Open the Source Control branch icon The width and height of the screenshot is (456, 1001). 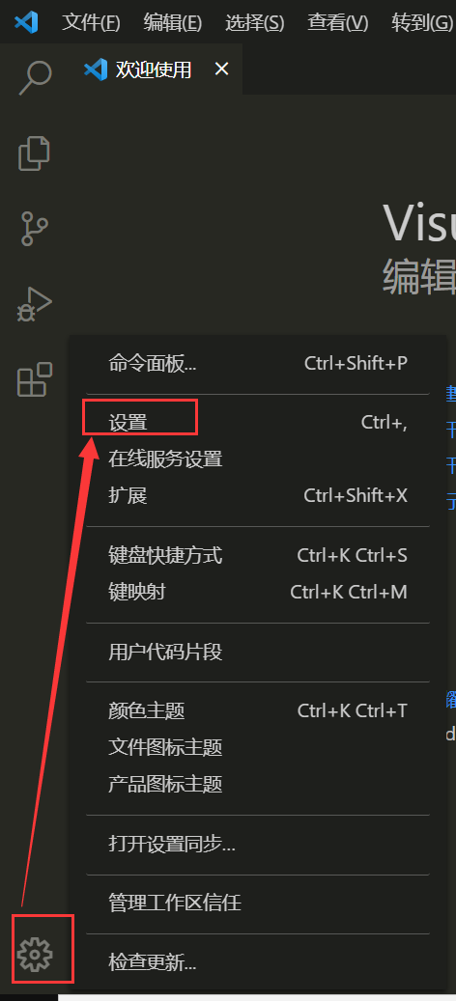tap(35, 229)
